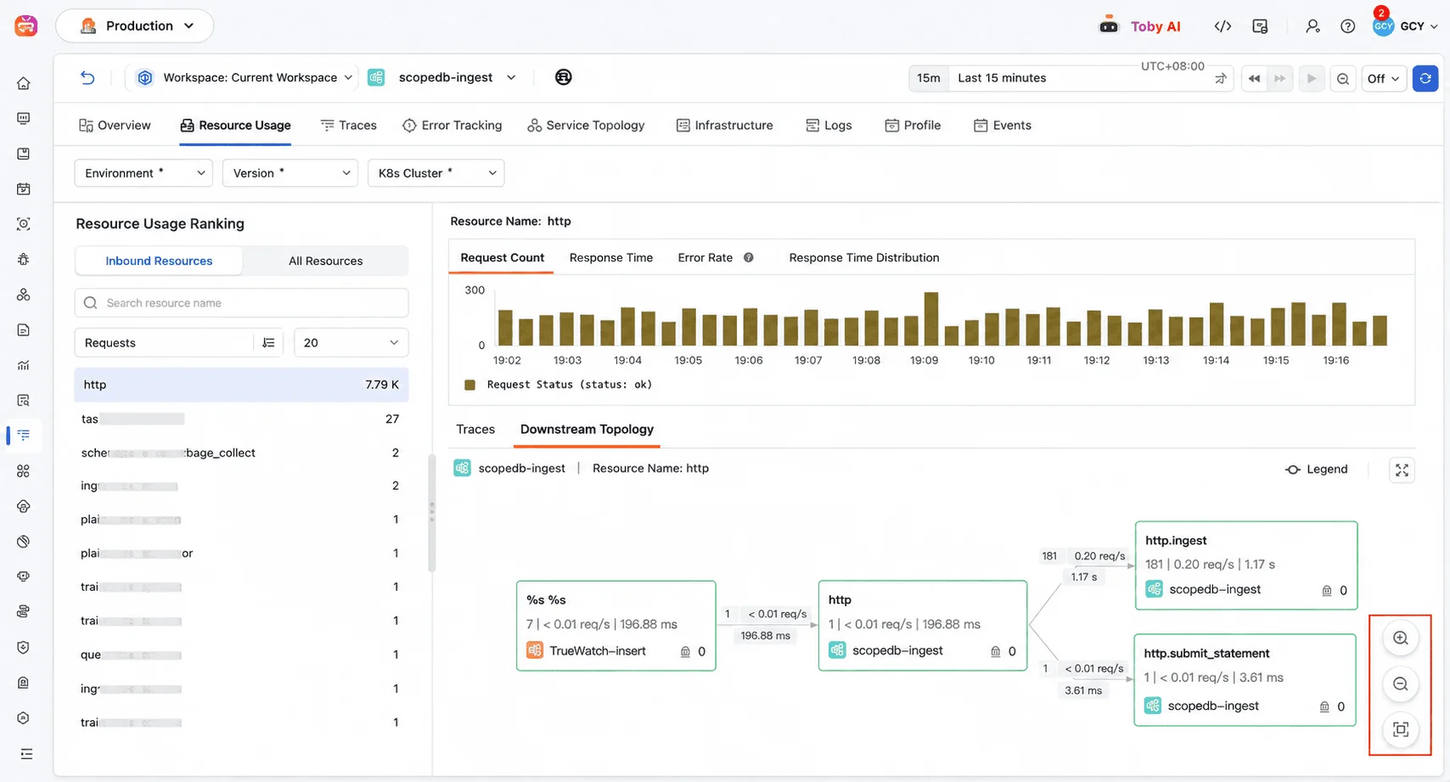Switch to All Resources
The height and width of the screenshot is (782, 1450).
coord(325,261)
